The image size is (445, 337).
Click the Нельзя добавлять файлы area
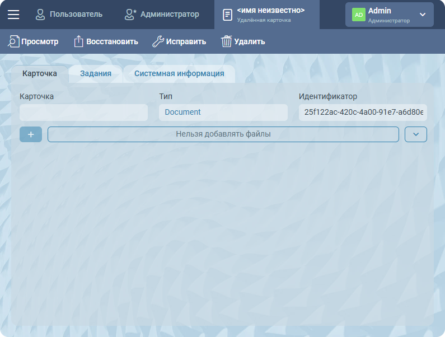(223, 134)
